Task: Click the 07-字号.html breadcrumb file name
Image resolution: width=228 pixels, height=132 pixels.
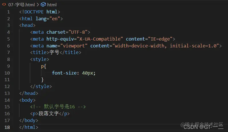Action: tap(22, 5)
